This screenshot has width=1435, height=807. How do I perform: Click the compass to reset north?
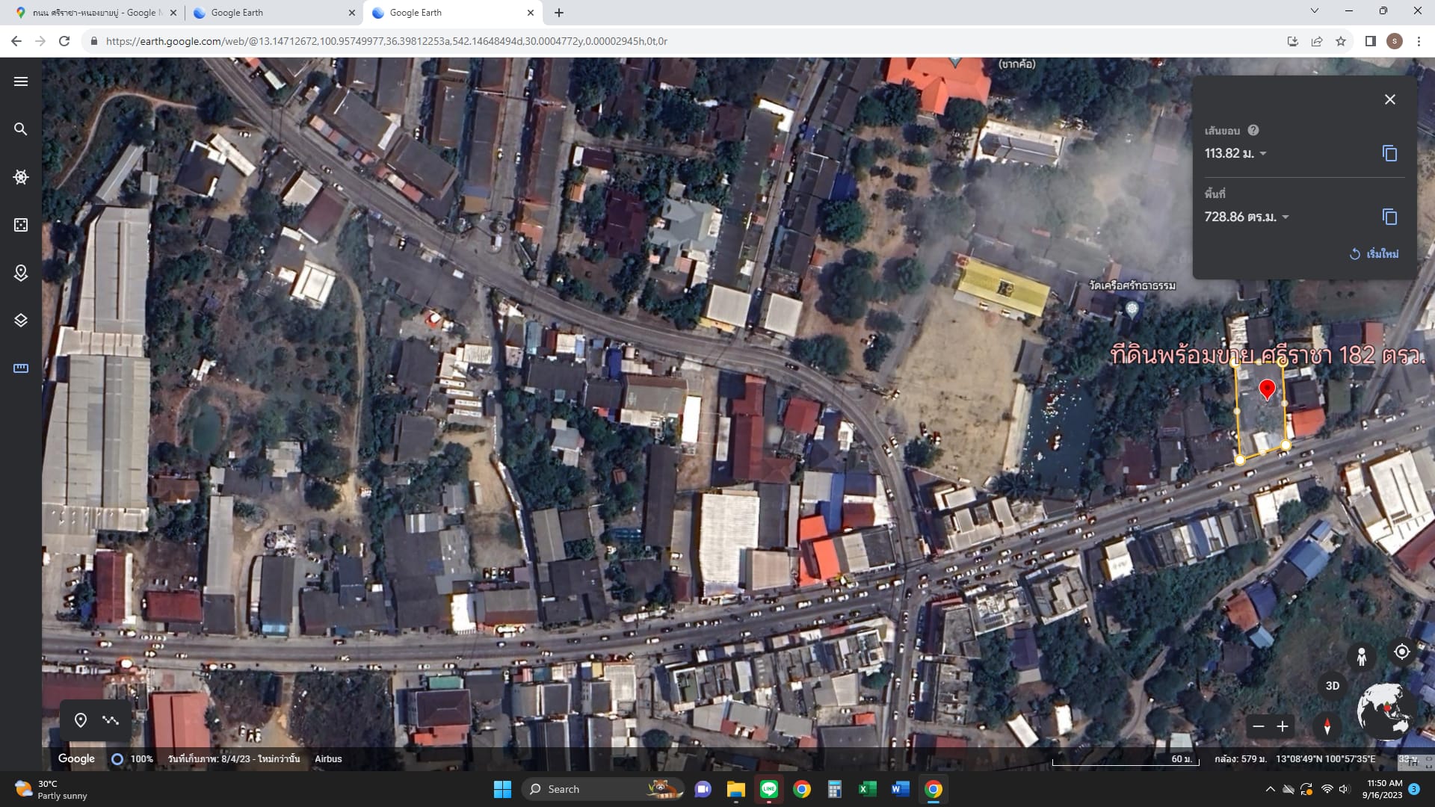click(x=1327, y=726)
